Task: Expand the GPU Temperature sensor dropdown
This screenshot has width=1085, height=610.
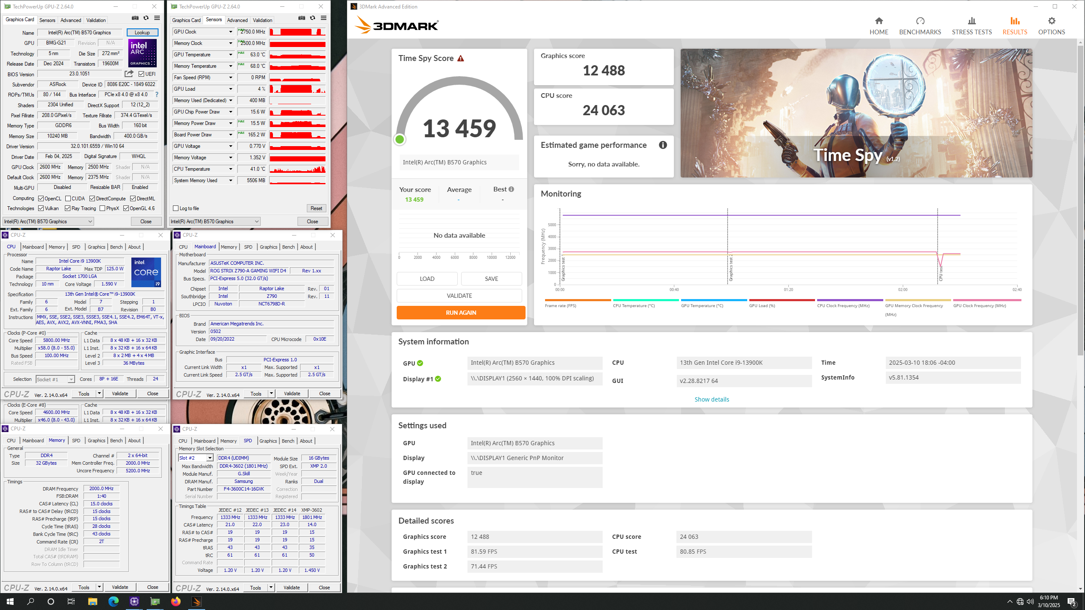Action: [x=231, y=55]
